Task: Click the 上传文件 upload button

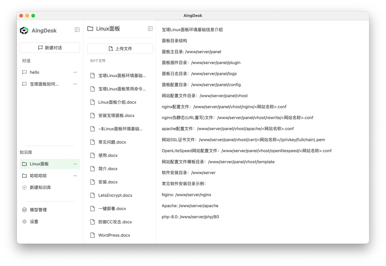Action: pyautogui.click(x=120, y=49)
